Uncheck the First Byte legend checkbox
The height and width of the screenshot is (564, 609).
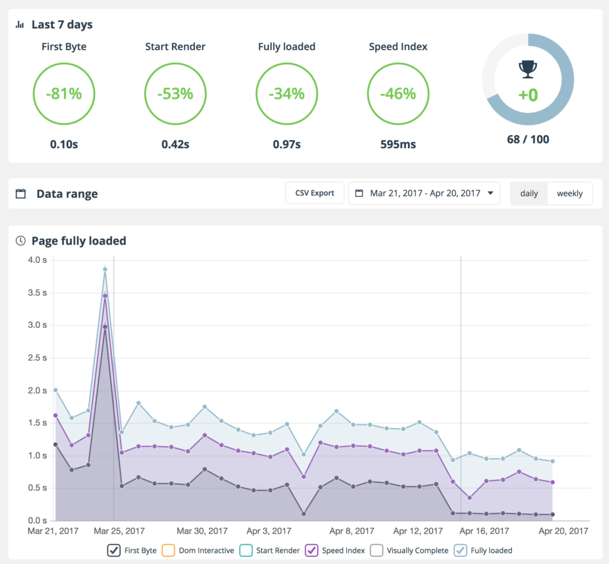(x=115, y=550)
